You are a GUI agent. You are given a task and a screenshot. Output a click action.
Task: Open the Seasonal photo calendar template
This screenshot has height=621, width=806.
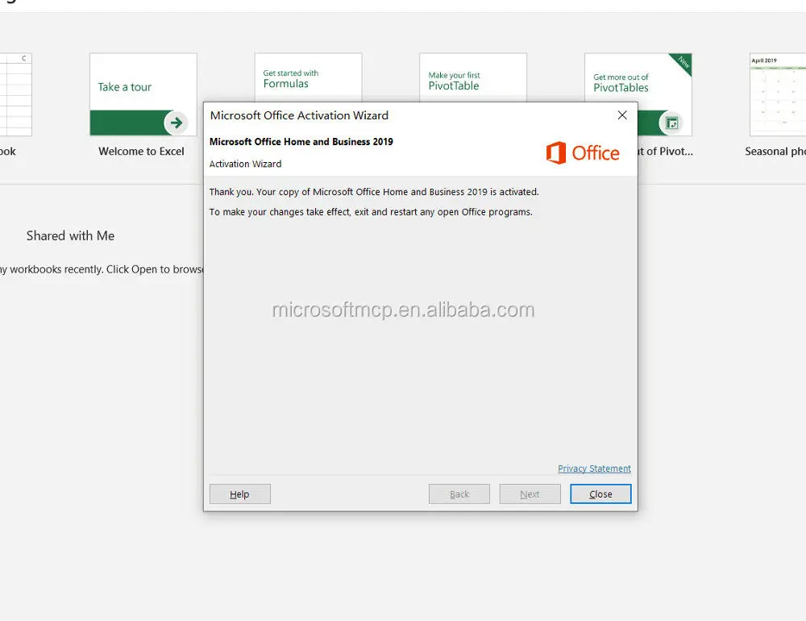tap(778, 94)
